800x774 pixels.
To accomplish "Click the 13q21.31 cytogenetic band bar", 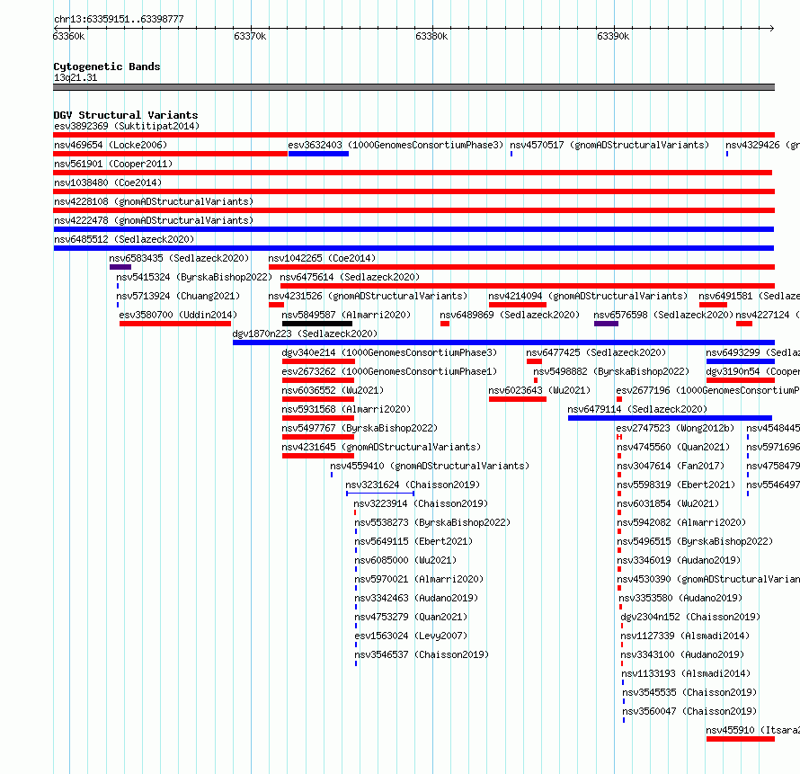I will pyautogui.click(x=413, y=87).
